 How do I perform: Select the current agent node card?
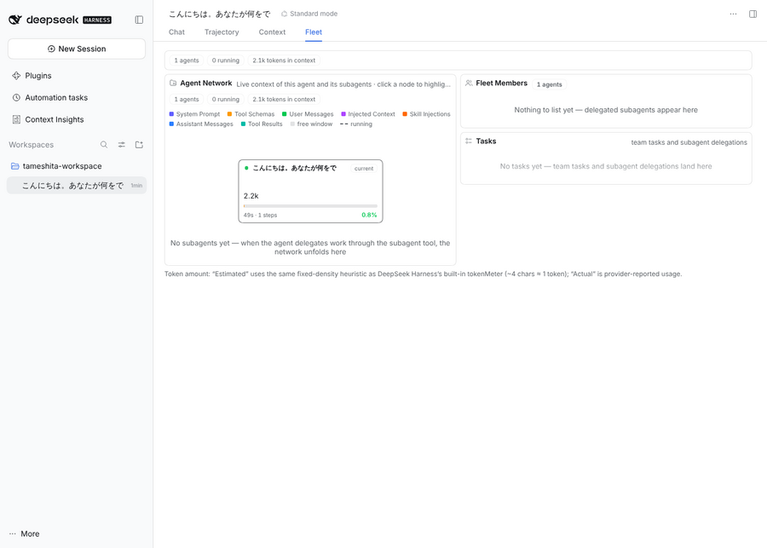[310, 191]
